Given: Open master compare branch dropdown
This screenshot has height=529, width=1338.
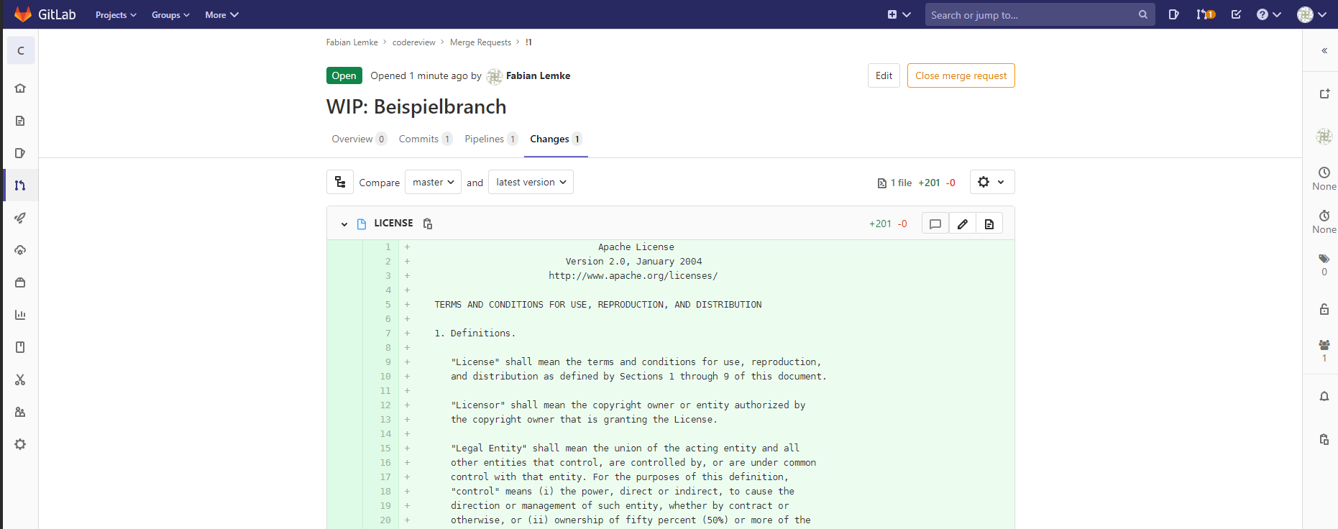Looking at the screenshot, I should (x=433, y=182).
